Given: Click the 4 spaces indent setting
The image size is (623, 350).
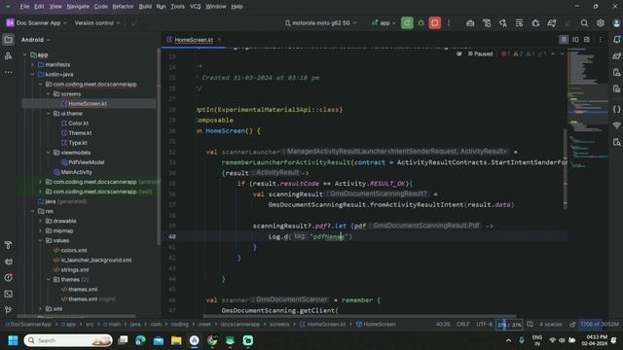Looking at the screenshot, I should 550,324.
